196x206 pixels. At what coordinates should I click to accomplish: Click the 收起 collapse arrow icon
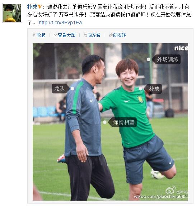[x=34, y=35]
